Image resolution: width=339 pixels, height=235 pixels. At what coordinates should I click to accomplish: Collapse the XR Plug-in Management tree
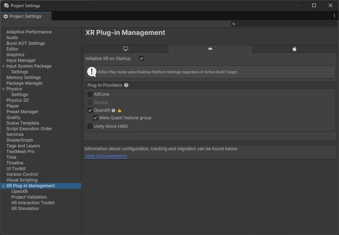click(3, 186)
